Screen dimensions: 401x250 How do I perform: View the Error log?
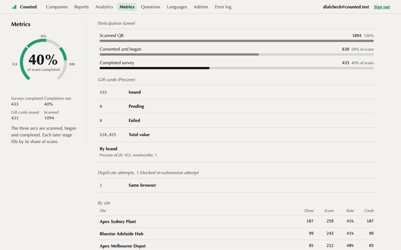[223, 7]
